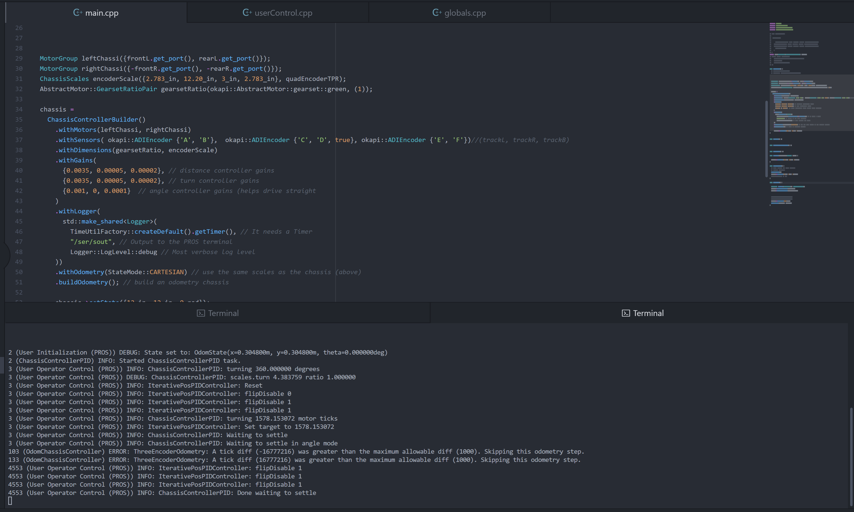854x512 pixels.
Task: Click 'Logger::LogLevel::debug' text
Action: click(113, 252)
